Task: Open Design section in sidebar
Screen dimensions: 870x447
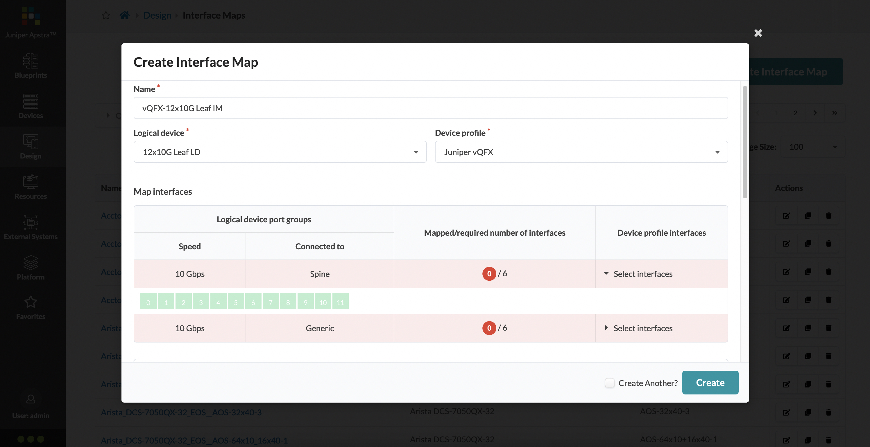Action: [x=31, y=147]
